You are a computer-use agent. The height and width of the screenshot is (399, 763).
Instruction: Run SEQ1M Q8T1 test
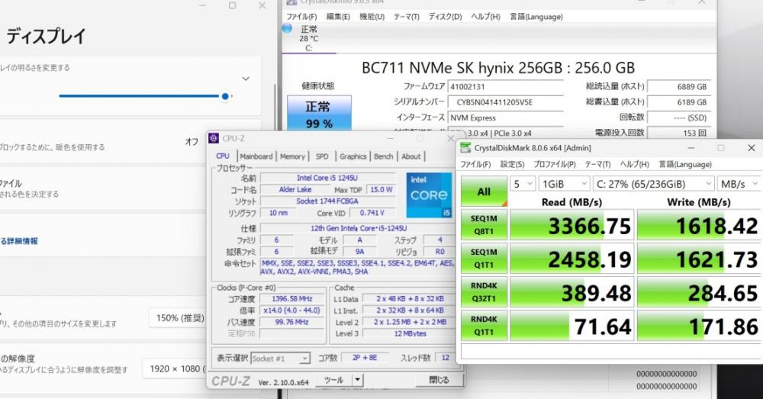484,225
